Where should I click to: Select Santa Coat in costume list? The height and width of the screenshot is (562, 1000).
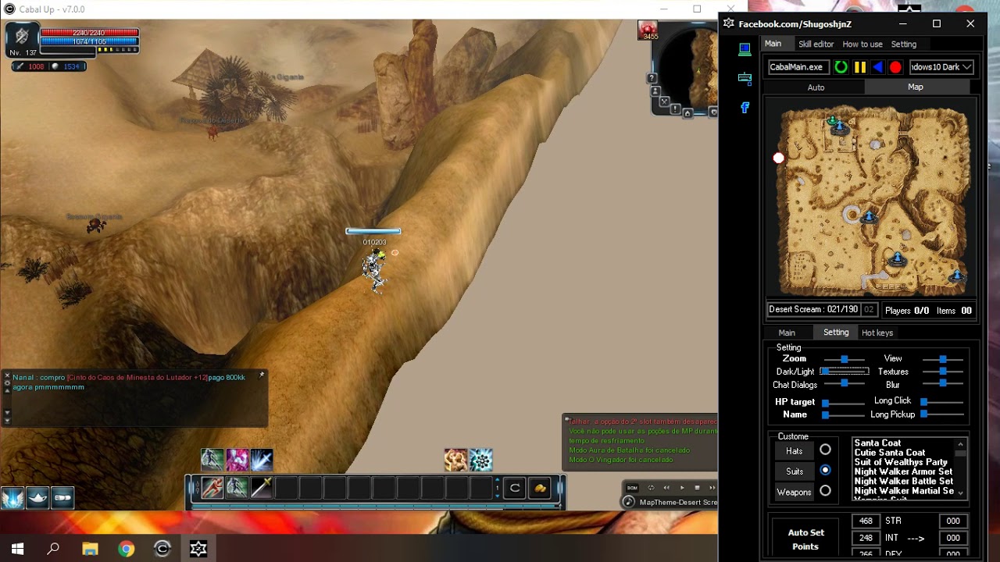click(877, 443)
